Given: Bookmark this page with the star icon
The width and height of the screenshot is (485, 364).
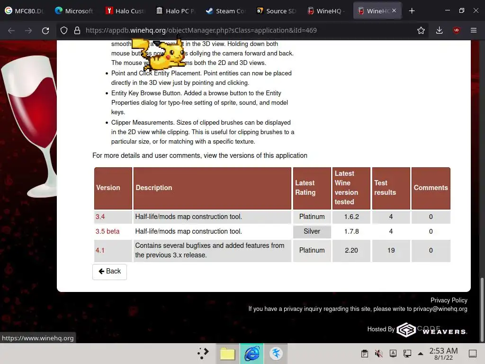Looking at the screenshot, I should tap(421, 30).
